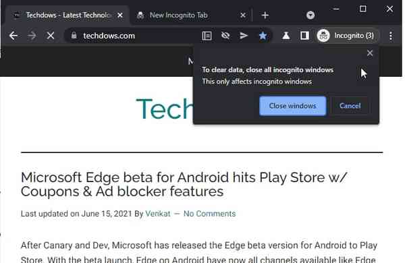Open the reader mode icon

(x=207, y=36)
